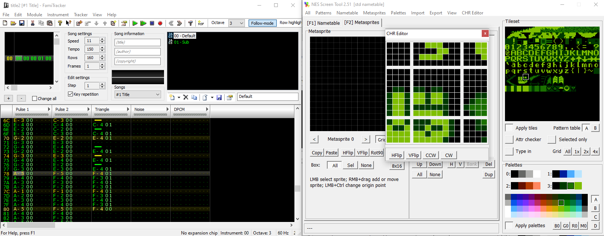604x236 pixels.
Task: Click the HFlip button in CHR Editor
Action: [396, 155]
